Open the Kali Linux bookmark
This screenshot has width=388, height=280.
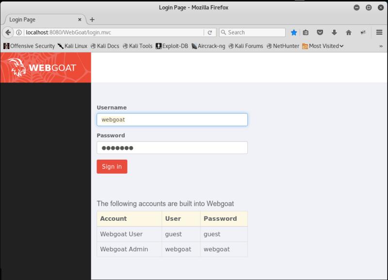(x=72, y=46)
